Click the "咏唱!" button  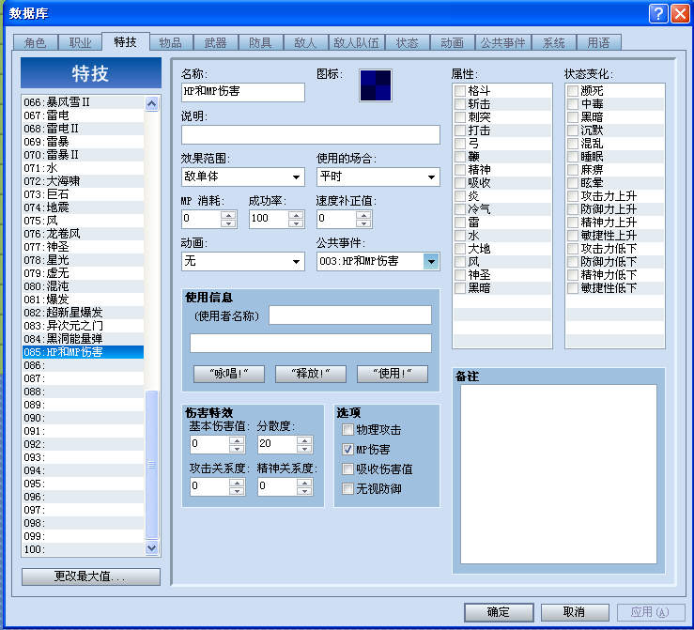229,374
